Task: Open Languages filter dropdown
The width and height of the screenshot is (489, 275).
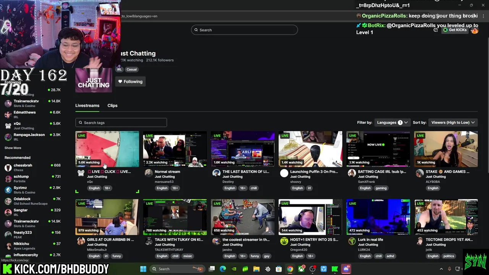Action: (392, 123)
